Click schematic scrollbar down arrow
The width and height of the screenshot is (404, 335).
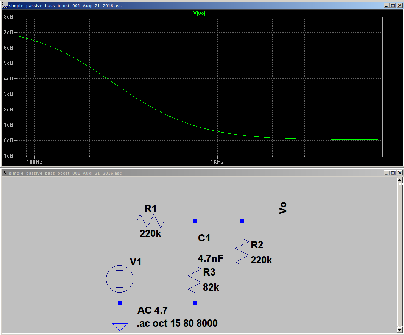(x=399, y=330)
